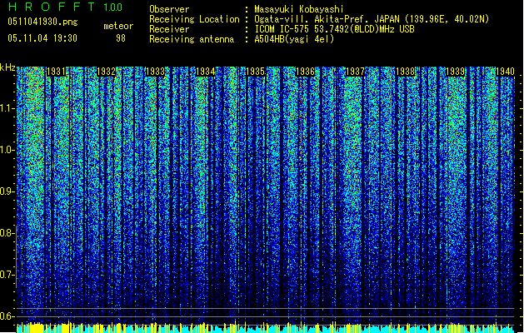Click the 1936 time marker
The height and width of the screenshot is (333, 524).
click(305, 72)
